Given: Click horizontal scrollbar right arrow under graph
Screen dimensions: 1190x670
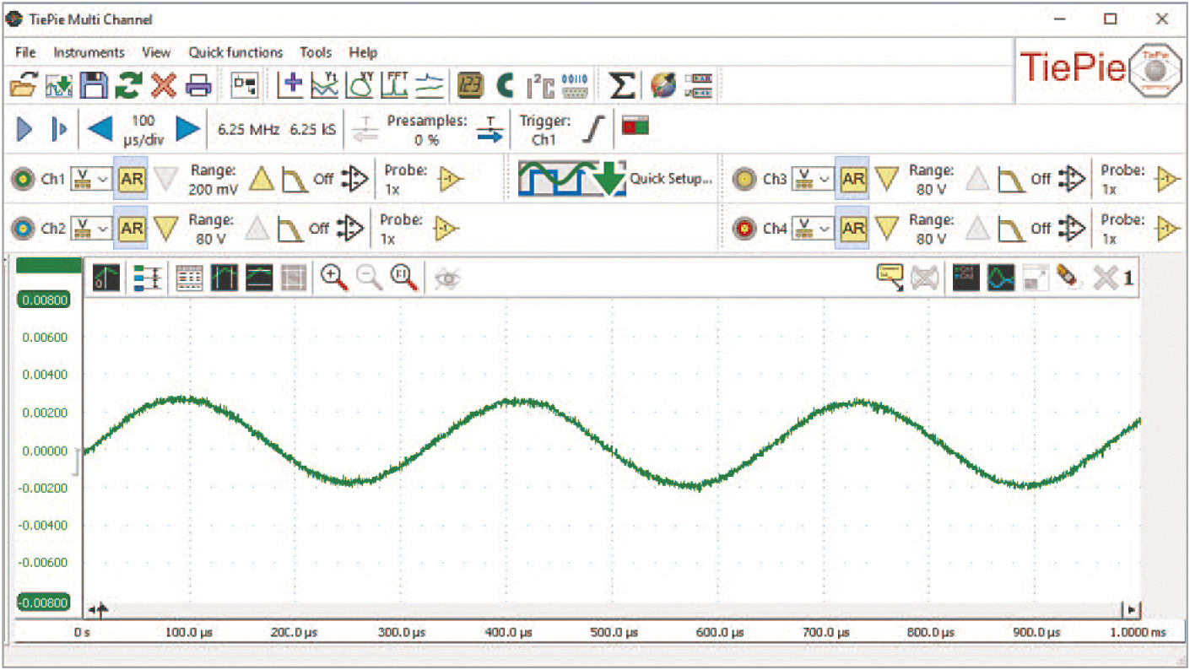Looking at the screenshot, I should point(1131,608).
